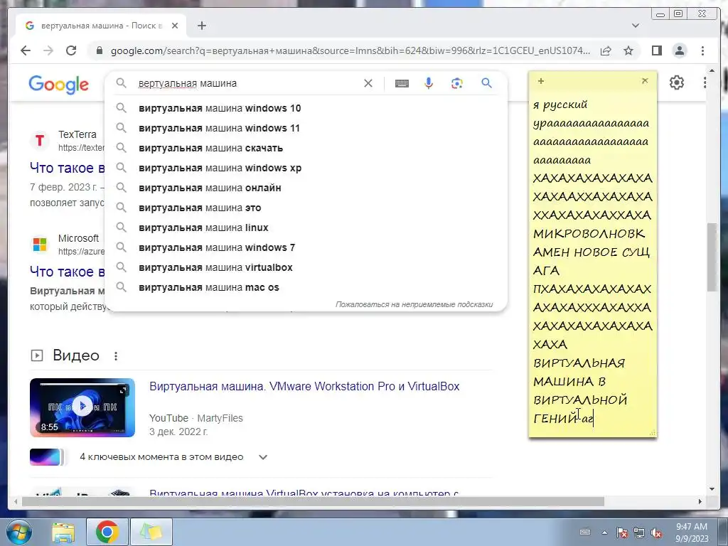Select suggestion виртуальная машина mac os
The height and width of the screenshot is (546, 728).
coord(306,288)
